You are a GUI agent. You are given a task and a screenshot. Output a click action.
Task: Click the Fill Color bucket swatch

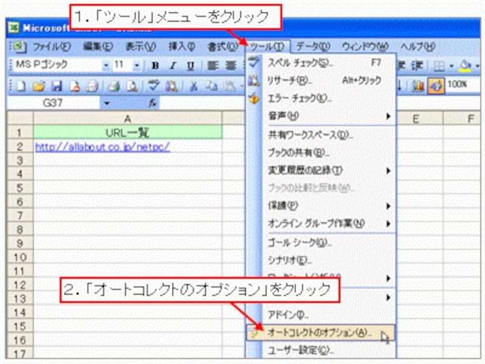[x=466, y=66]
